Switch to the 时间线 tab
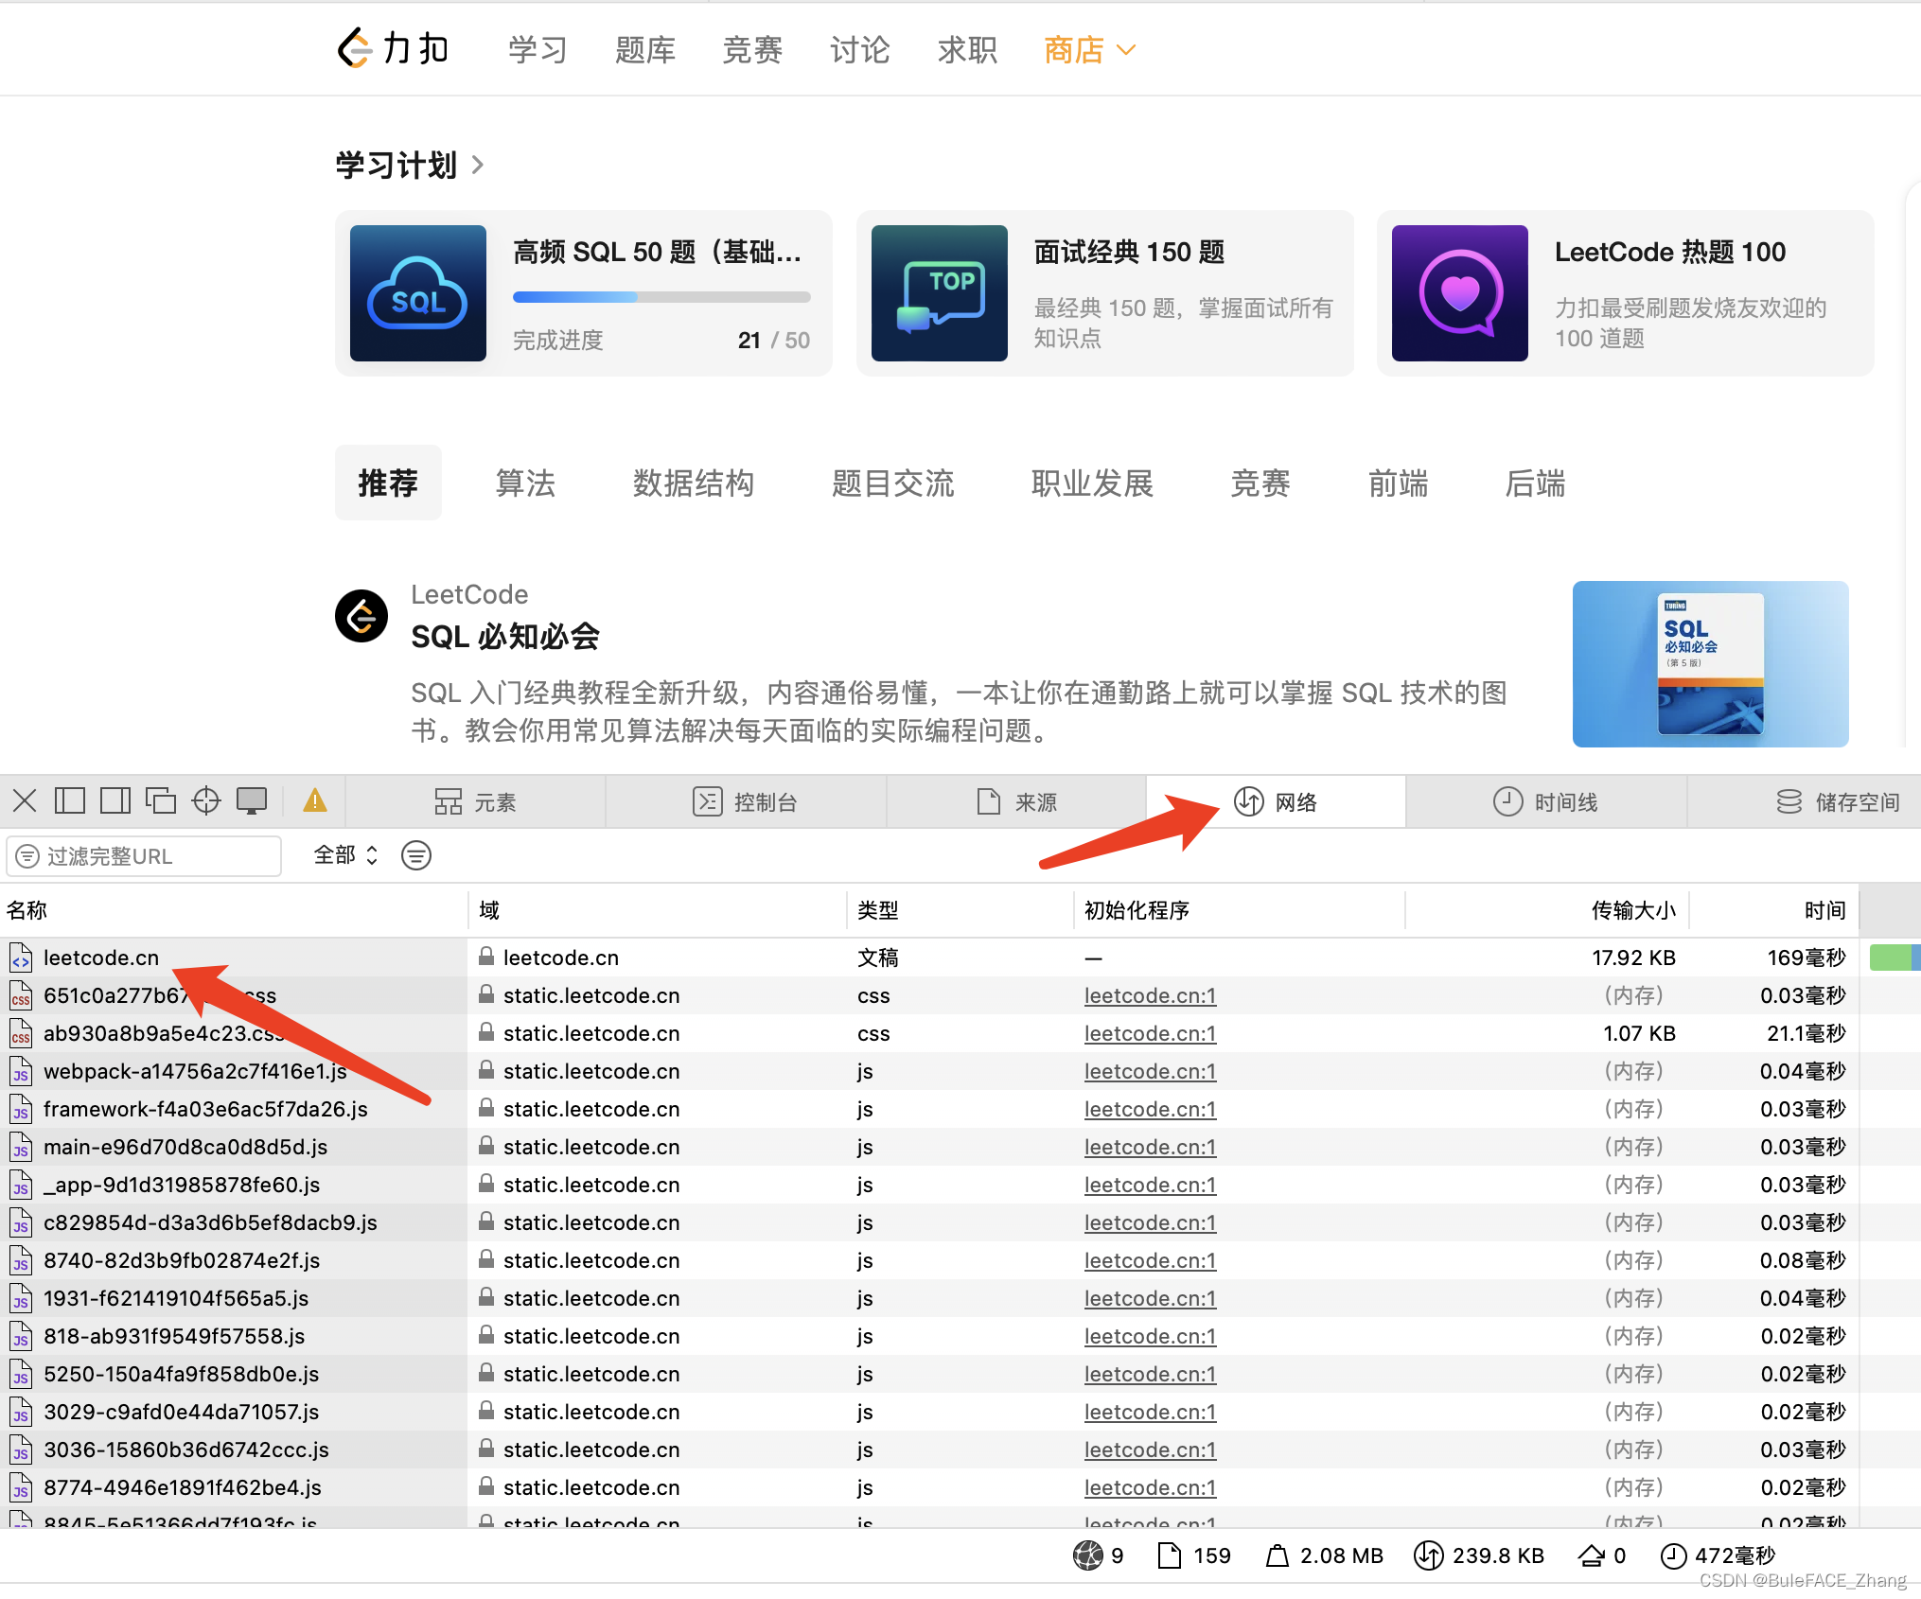 1546,802
